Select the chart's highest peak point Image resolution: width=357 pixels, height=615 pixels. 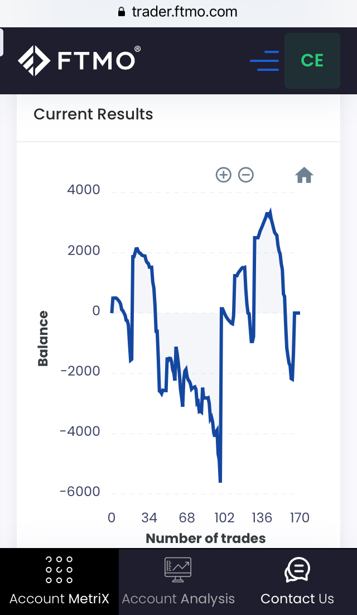[271, 211]
